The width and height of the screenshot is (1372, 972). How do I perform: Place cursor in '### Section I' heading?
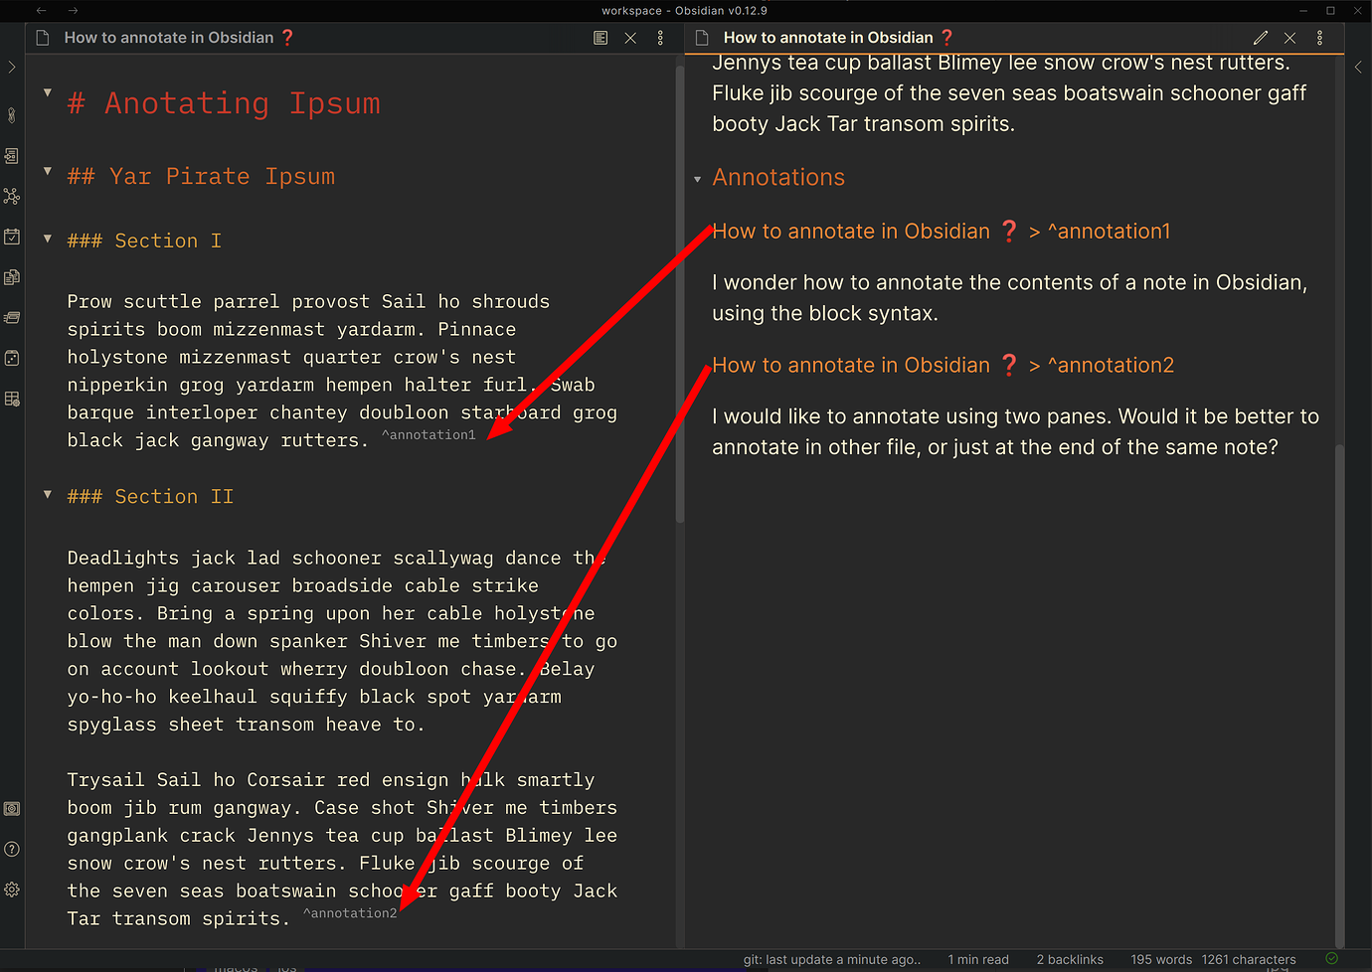click(x=144, y=241)
